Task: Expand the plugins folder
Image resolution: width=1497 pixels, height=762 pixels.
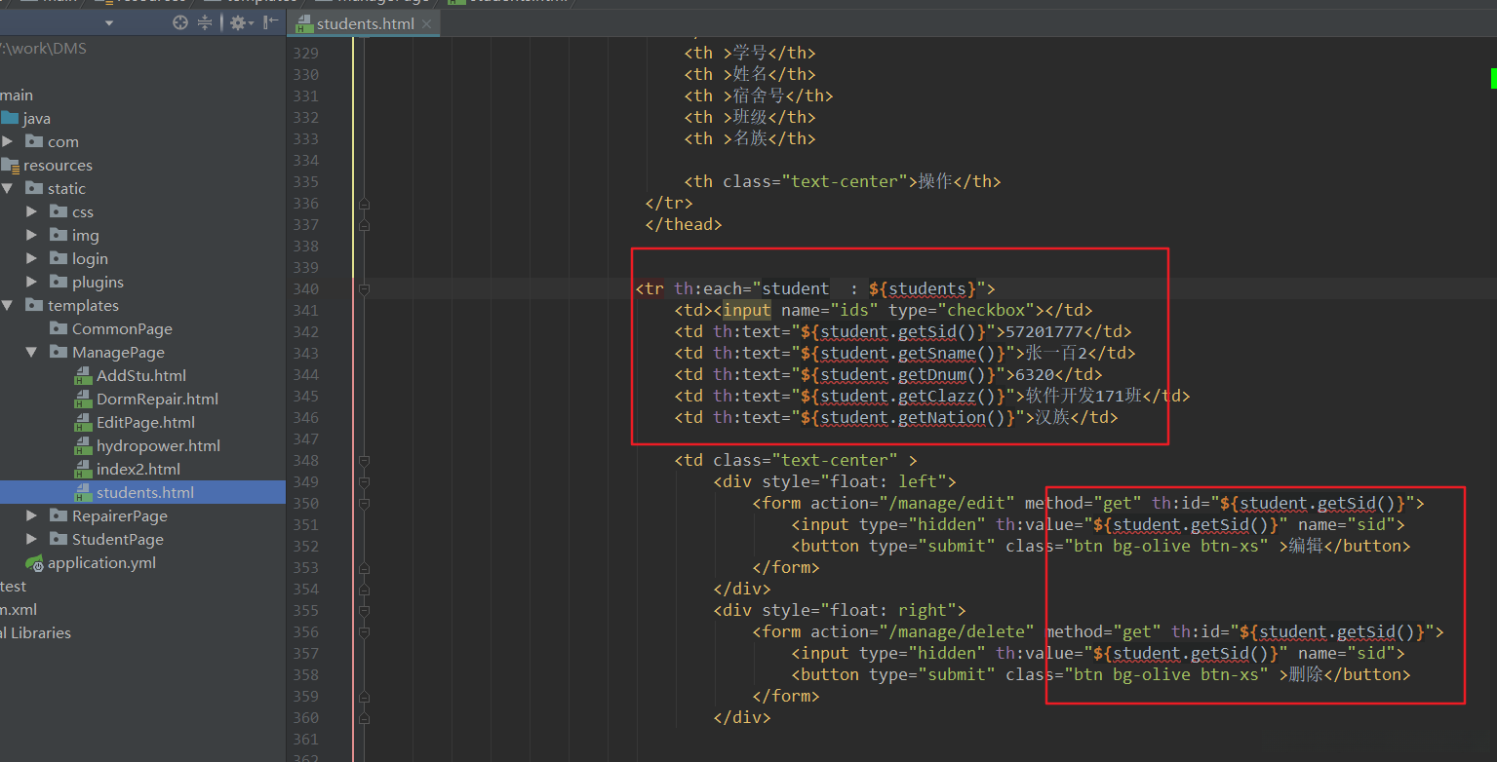Action: (x=32, y=282)
